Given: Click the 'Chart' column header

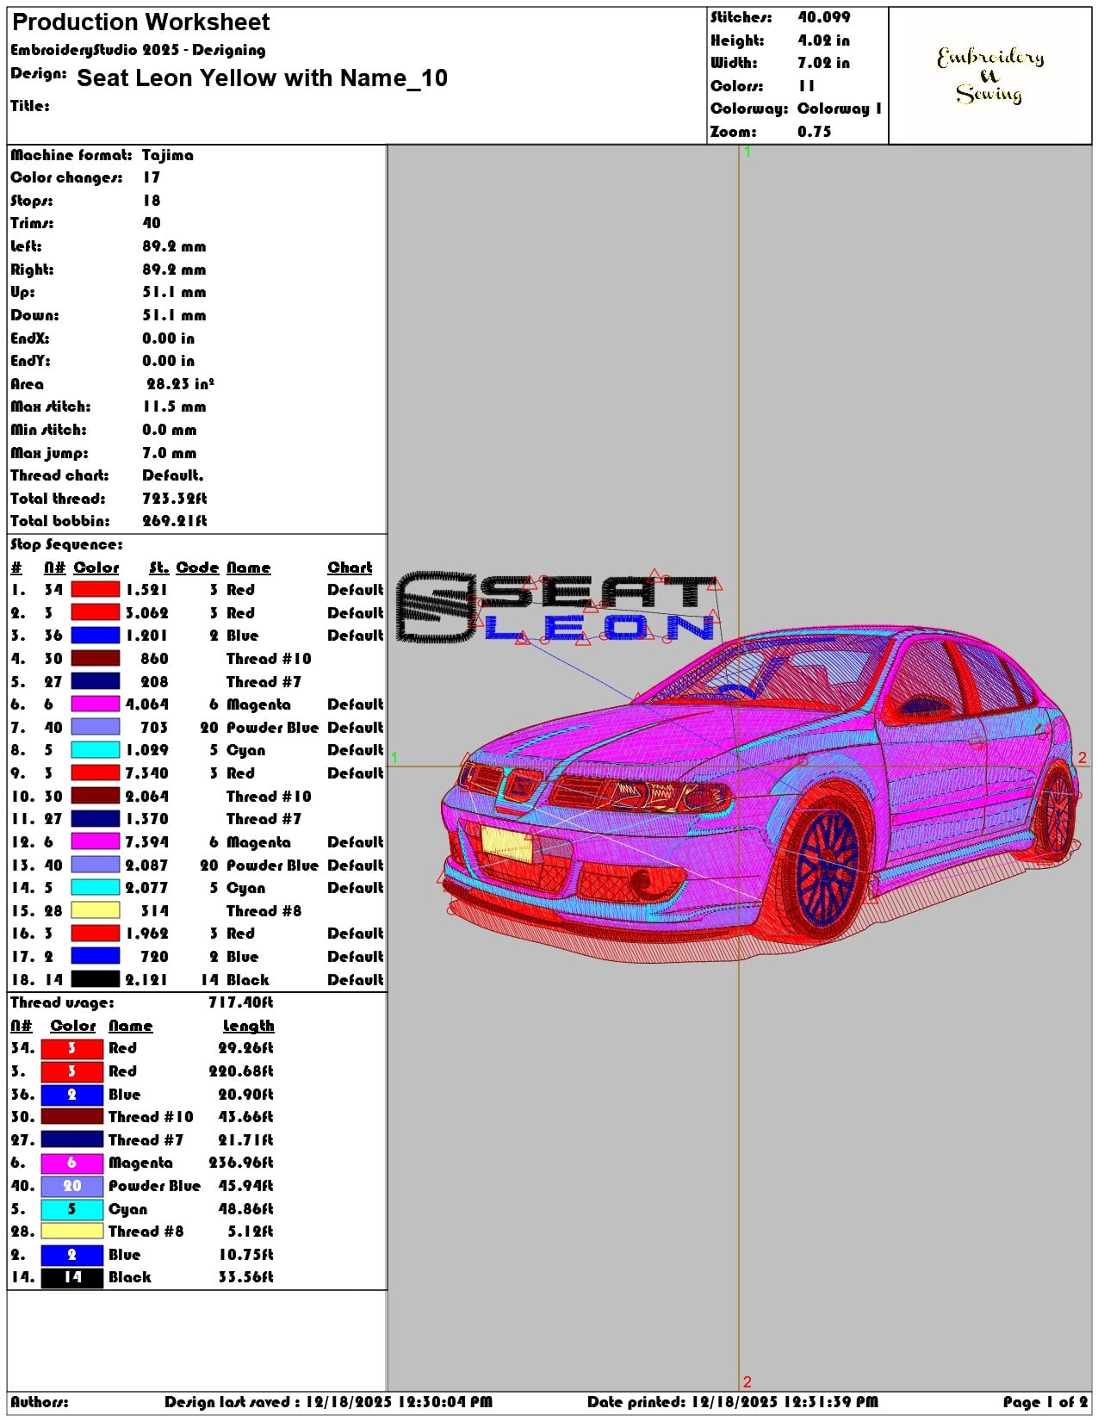Looking at the screenshot, I should (x=350, y=568).
